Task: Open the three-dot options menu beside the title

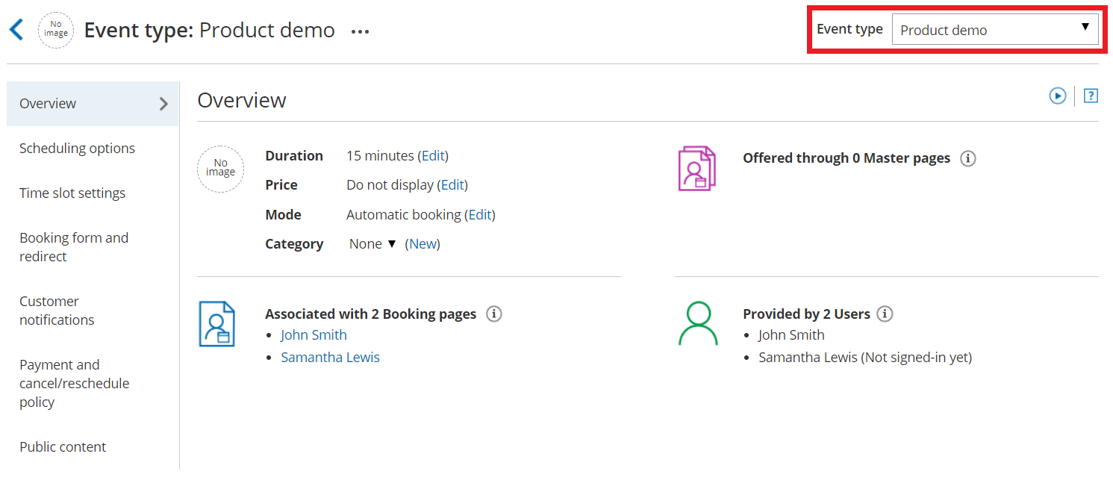Action: coord(360,31)
